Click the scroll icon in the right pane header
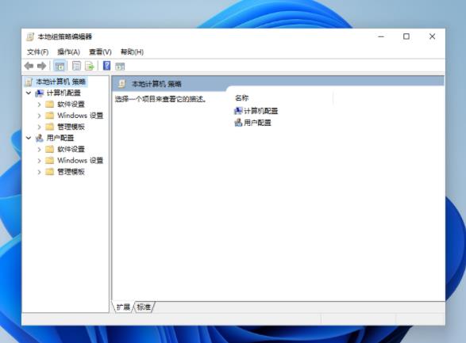 click(121, 84)
